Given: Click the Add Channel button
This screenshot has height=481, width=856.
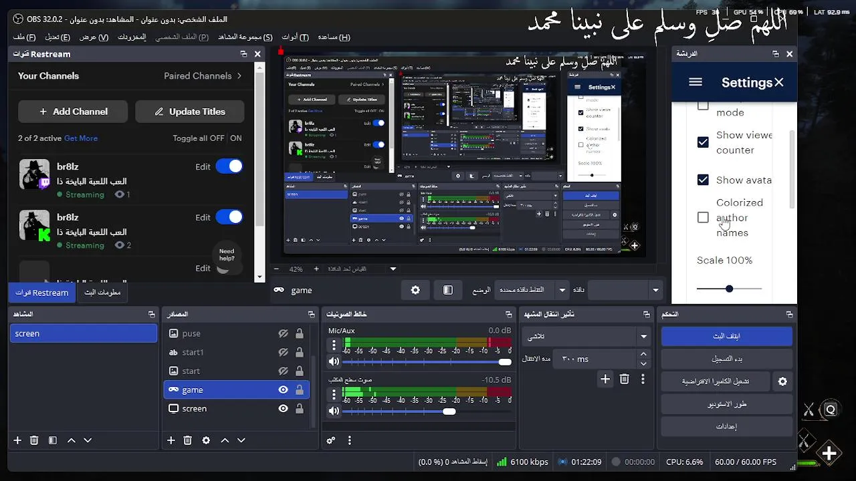Looking at the screenshot, I should [73, 112].
